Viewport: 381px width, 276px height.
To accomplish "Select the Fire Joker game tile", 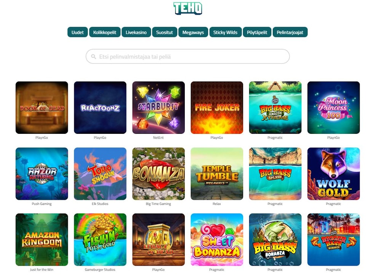I will pos(217,108).
